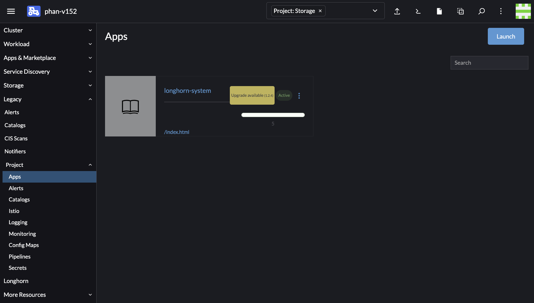Select Monitoring in the Project menu
This screenshot has width=534, height=303.
coord(22,234)
